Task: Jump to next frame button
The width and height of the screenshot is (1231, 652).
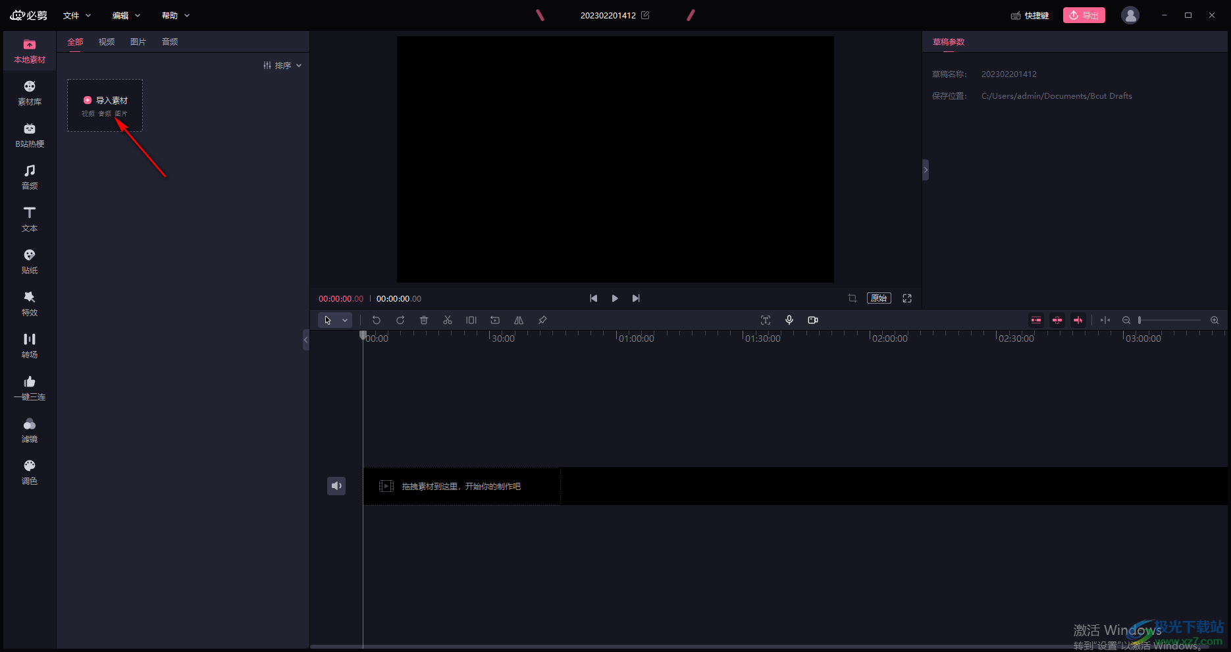Action: point(636,298)
